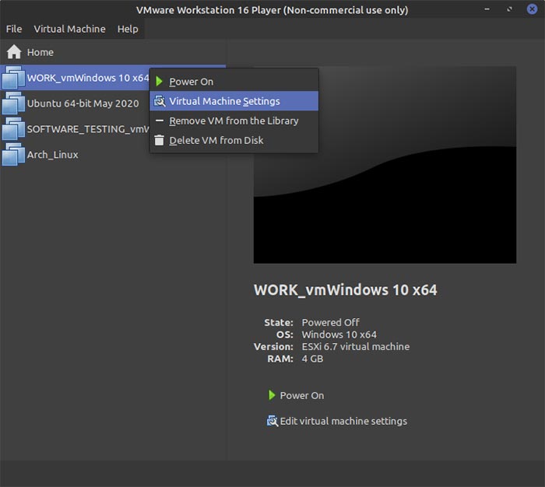Select Virtual Machine Settings context entry
The height and width of the screenshot is (487, 545).
point(234,101)
